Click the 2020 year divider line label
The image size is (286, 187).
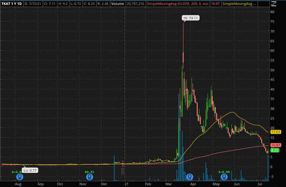(122, 170)
